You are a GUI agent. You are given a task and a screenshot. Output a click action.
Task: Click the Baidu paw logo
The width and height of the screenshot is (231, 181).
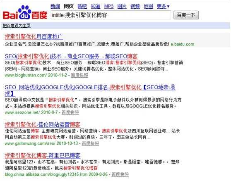25,13
